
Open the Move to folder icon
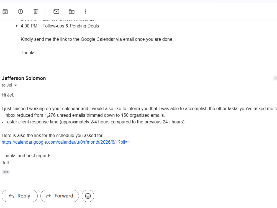click(x=71, y=11)
